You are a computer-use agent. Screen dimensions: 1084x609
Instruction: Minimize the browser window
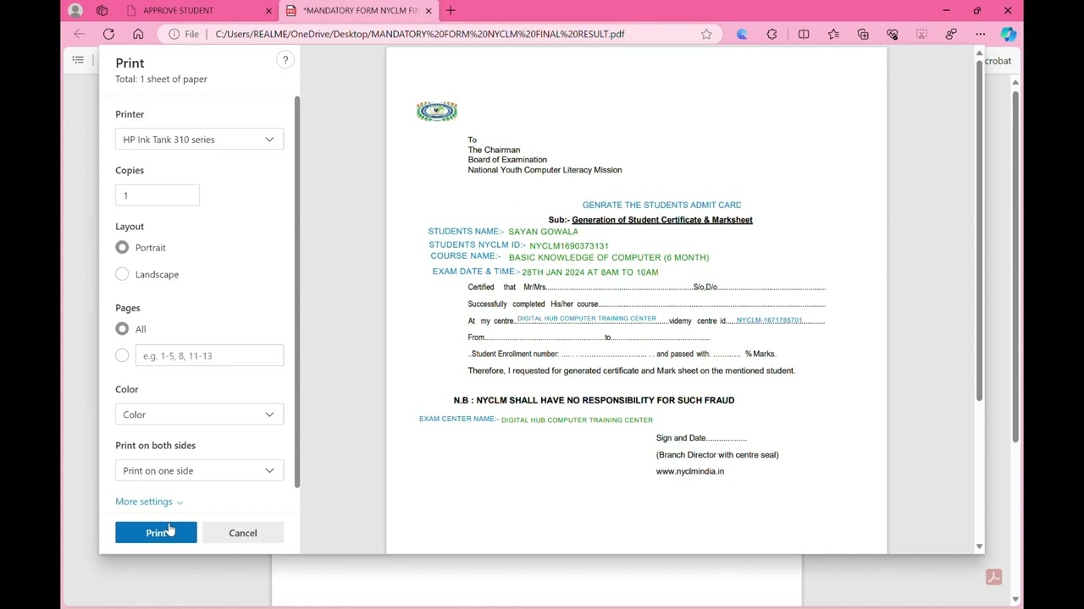[x=946, y=10]
